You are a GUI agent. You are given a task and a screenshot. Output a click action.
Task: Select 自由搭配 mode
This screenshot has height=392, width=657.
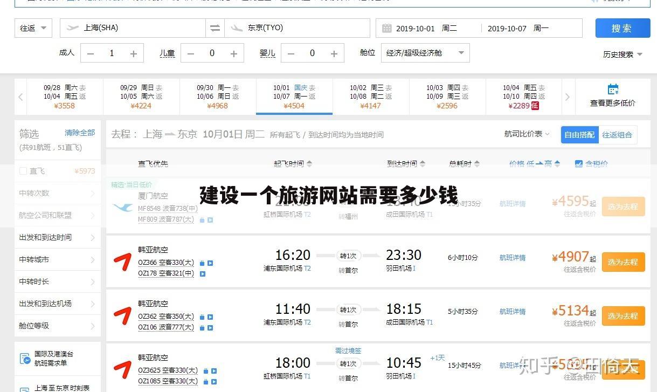tap(580, 135)
